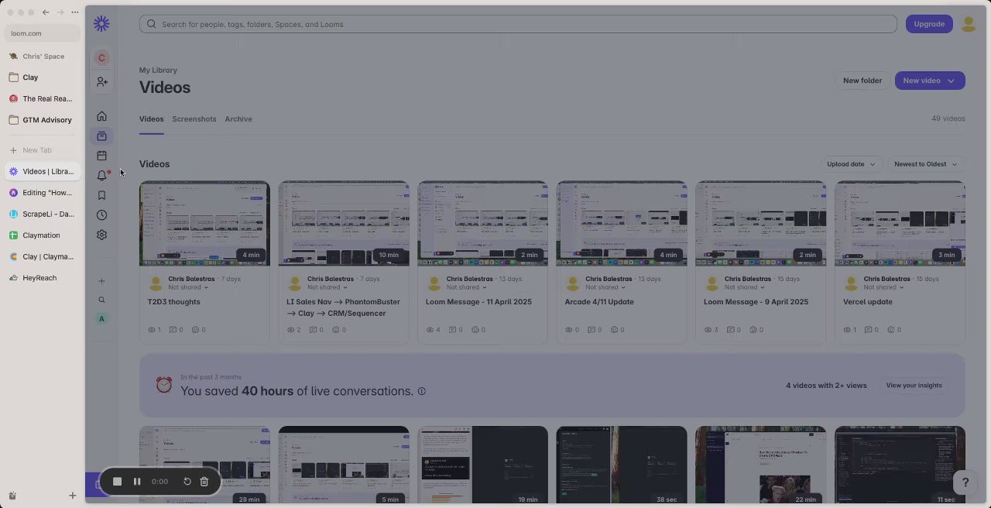This screenshot has width=991, height=508.
Task: Open the Meetings calendar icon in sidebar
Action: [101, 156]
